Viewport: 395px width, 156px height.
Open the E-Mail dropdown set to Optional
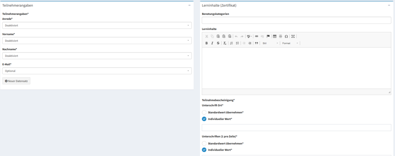coord(97,71)
